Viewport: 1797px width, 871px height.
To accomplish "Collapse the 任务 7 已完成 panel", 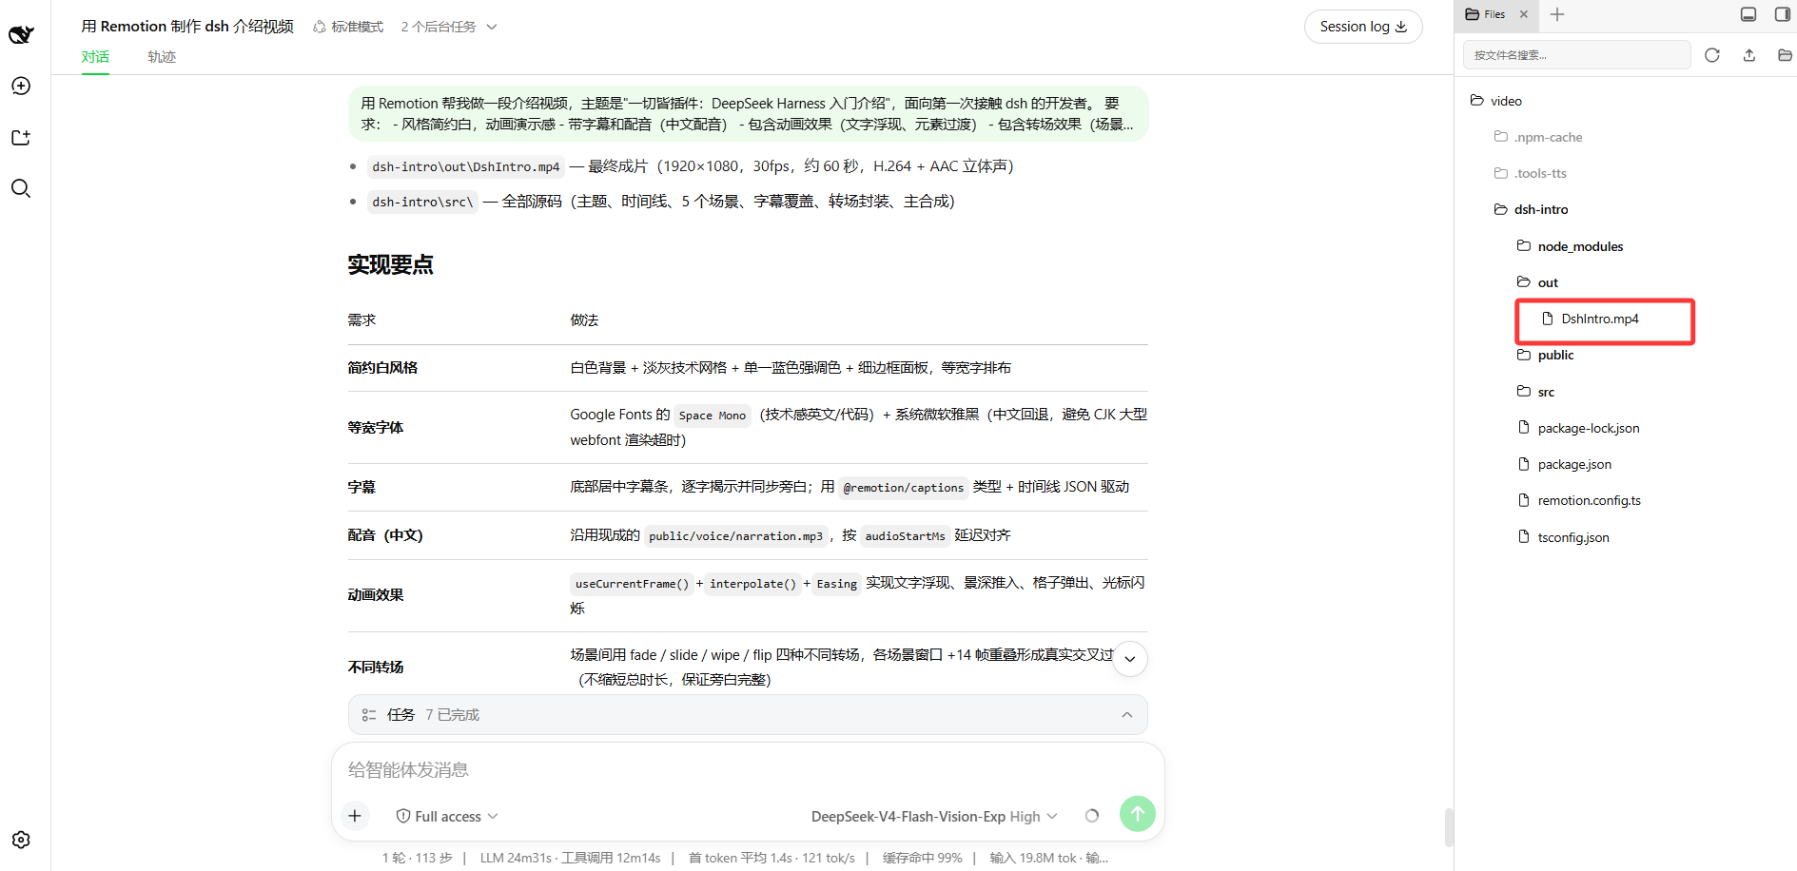I will tap(1127, 715).
